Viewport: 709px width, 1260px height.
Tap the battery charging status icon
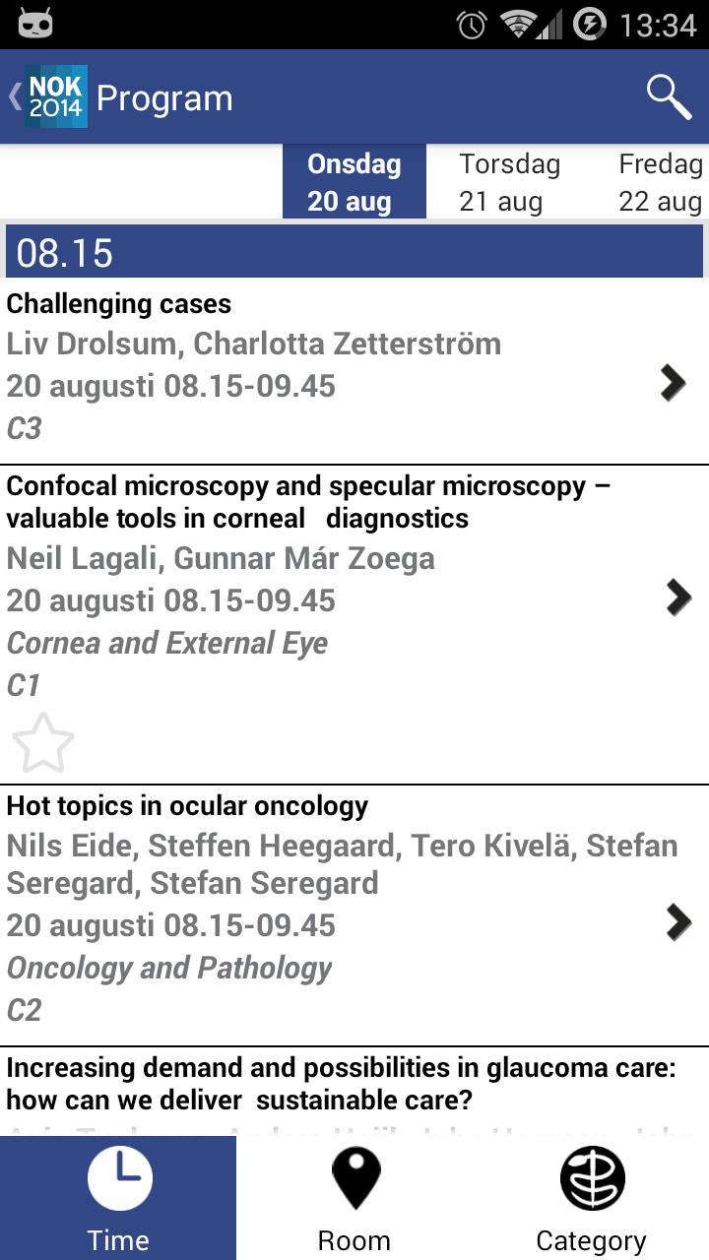pos(589,24)
